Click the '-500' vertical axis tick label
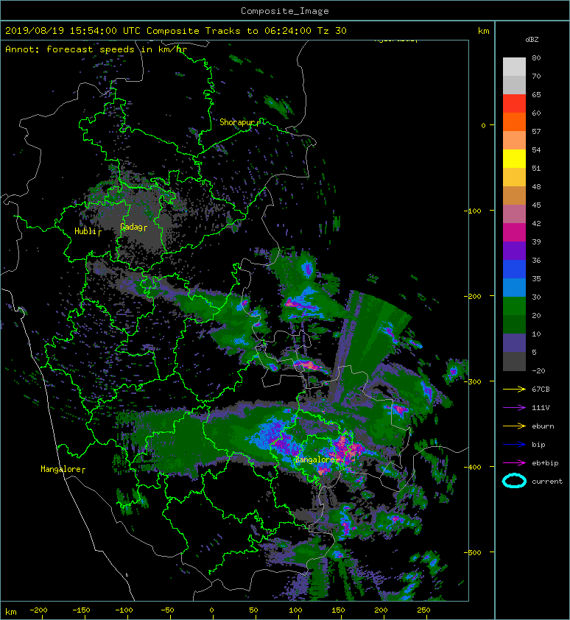 pos(472,553)
